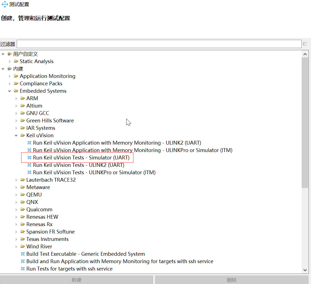This screenshot has width=311, height=284.
Task: Click the folder icon beside Application Monitoring
Action: tap(16, 76)
